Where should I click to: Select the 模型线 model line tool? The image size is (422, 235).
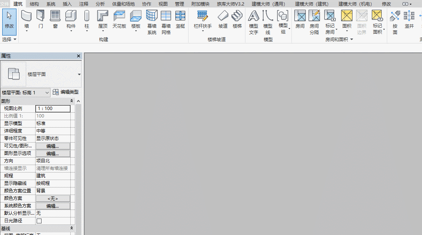coord(268,22)
